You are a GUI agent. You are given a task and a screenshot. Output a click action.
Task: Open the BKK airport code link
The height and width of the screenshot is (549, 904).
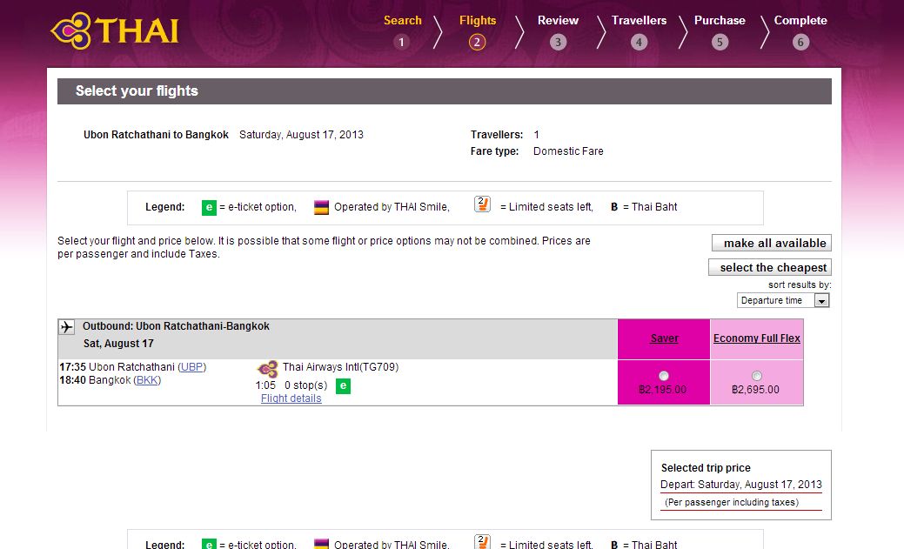pos(147,380)
